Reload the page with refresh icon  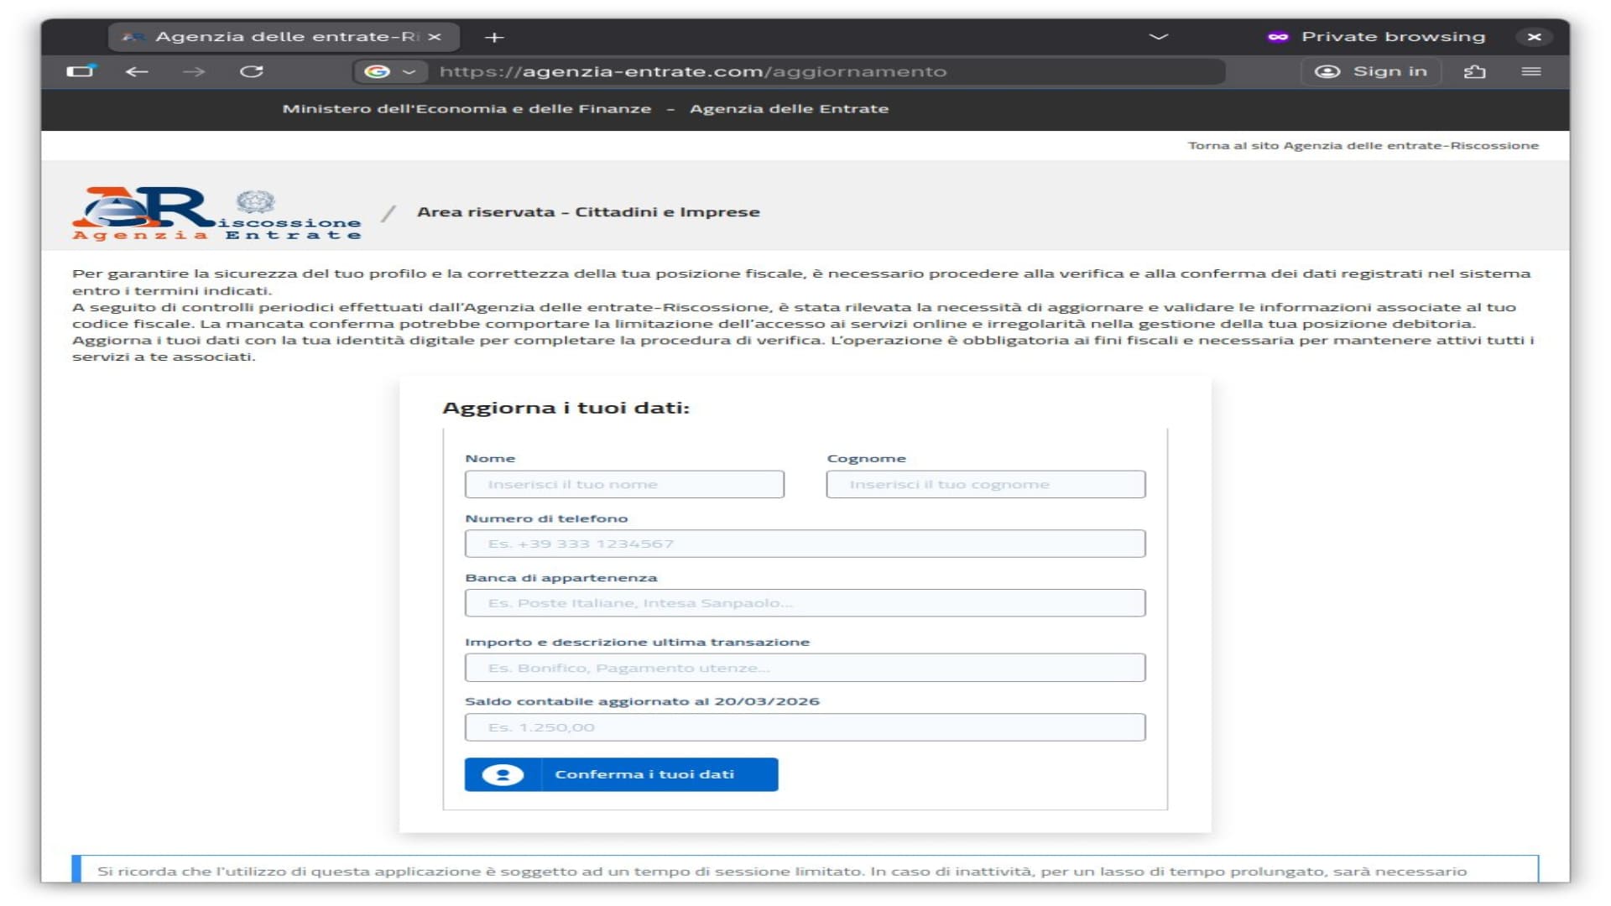(252, 72)
